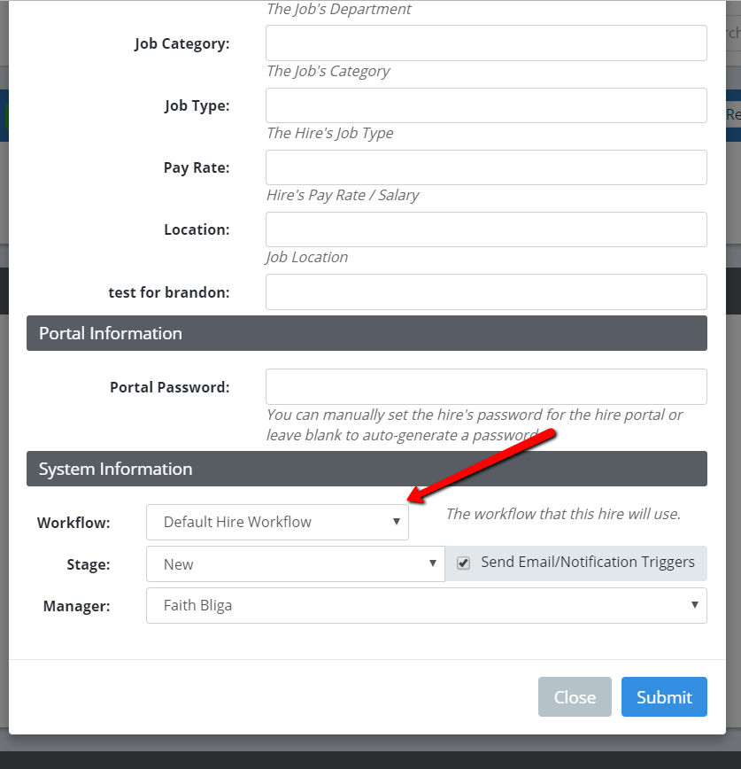Click the Job Type input field
Image resolution: width=741 pixels, height=769 pixels.
(x=485, y=105)
